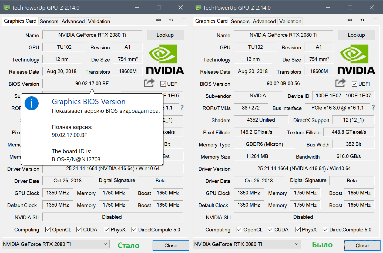
Task: Click the "448.8 GTexel/s" Texture Fillrate value
Action: (x=349, y=132)
